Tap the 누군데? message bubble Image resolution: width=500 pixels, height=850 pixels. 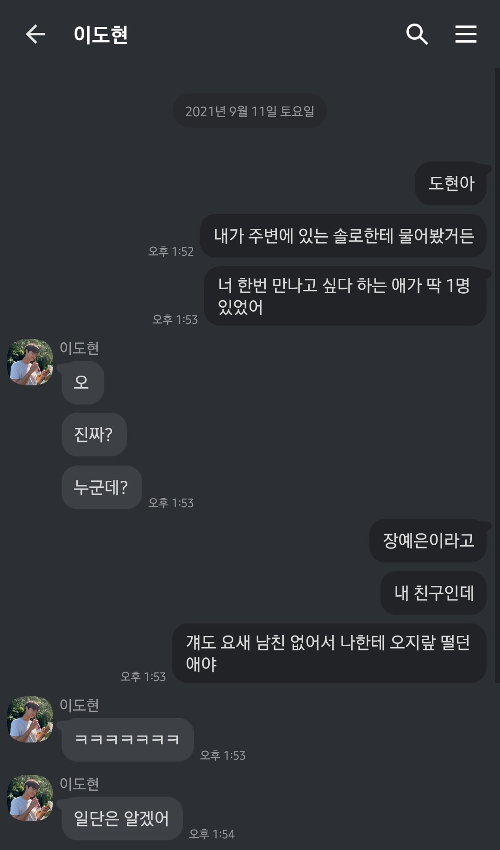coord(101,487)
